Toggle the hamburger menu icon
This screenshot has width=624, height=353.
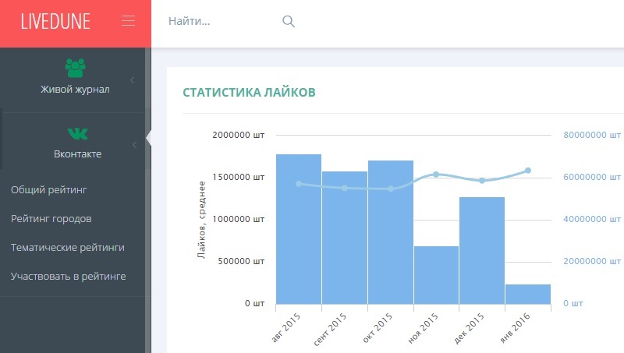(128, 21)
